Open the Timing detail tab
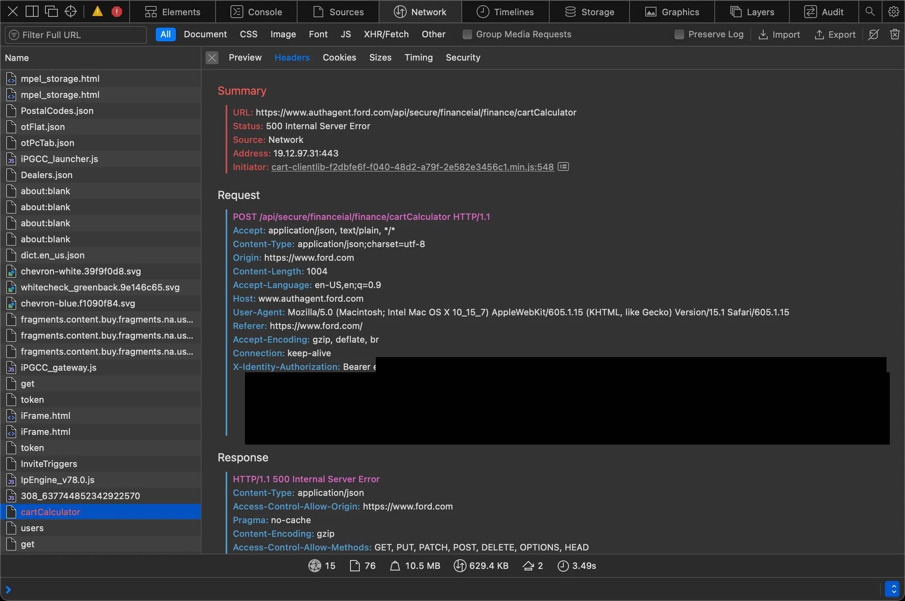The image size is (905, 601). tap(418, 57)
